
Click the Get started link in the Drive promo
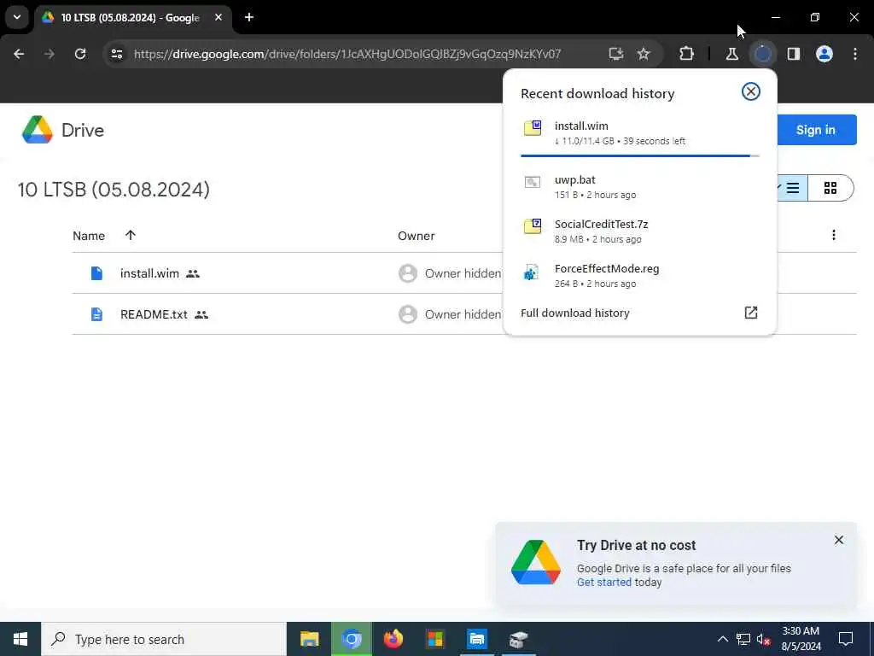click(604, 583)
